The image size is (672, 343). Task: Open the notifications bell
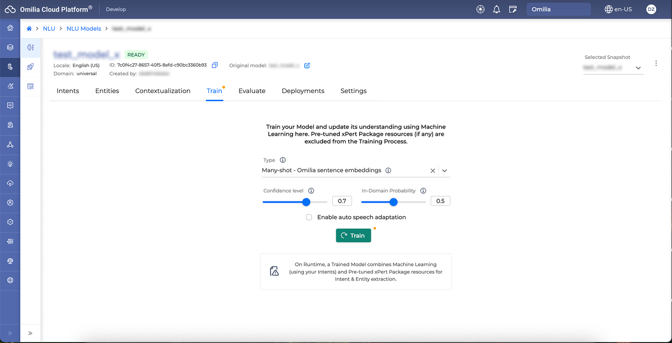point(496,9)
